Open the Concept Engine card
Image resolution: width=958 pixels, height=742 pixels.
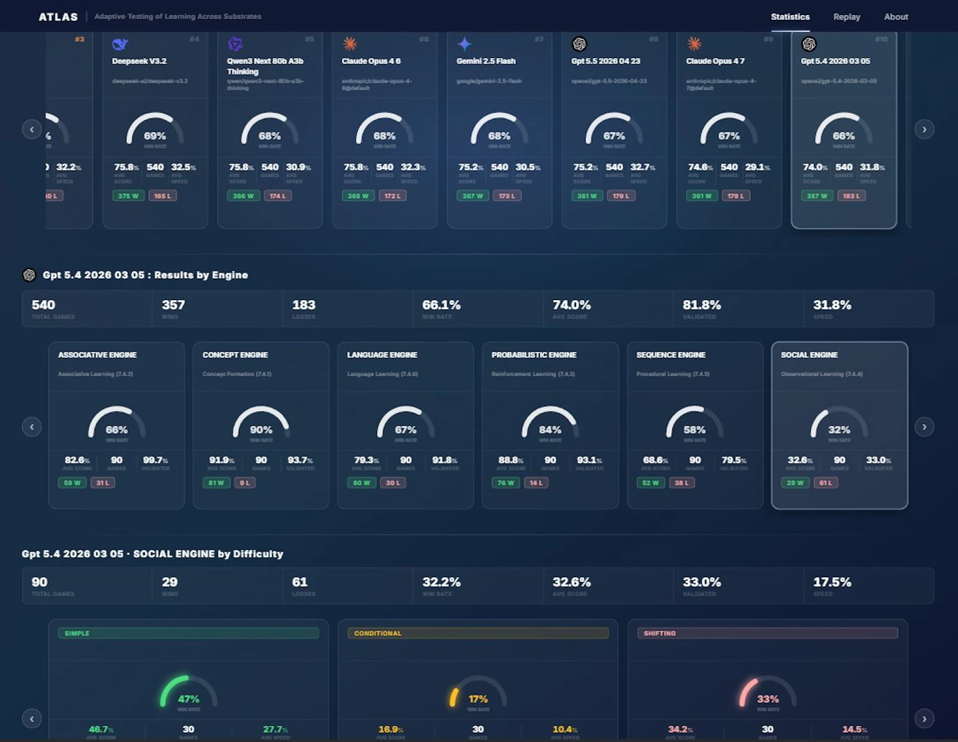pos(261,426)
